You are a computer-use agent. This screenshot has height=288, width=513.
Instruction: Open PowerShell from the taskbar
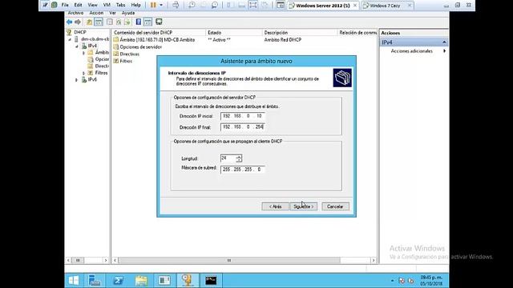[118, 280]
